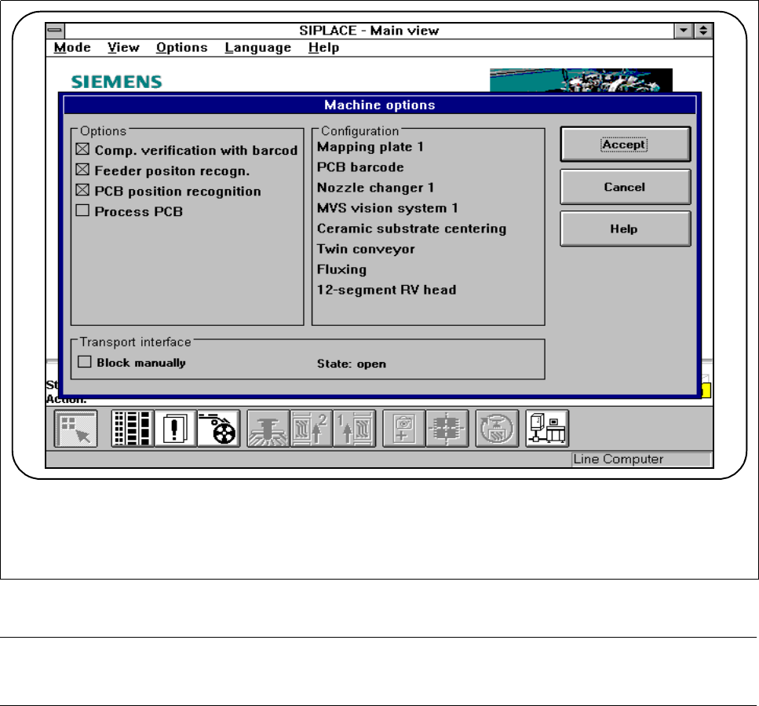Open the Mode menu

point(72,47)
